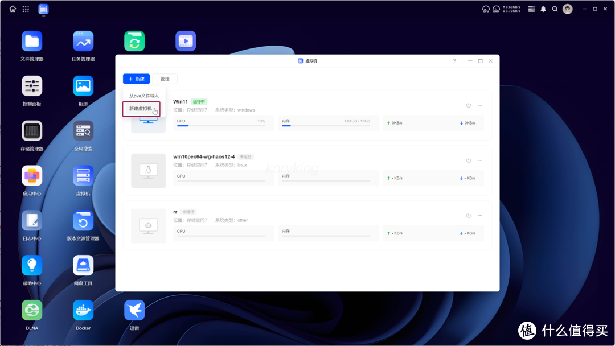
Task: Open linux thumbnail of win10pex64-wg-haos12-4
Action: [x=148, y=171]
